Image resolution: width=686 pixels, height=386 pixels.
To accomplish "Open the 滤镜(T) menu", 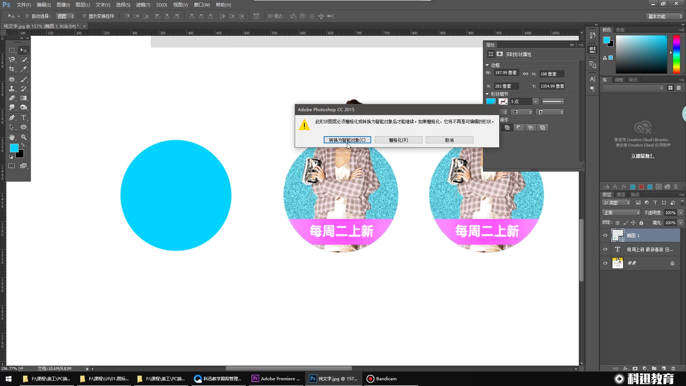I will 143,5.
